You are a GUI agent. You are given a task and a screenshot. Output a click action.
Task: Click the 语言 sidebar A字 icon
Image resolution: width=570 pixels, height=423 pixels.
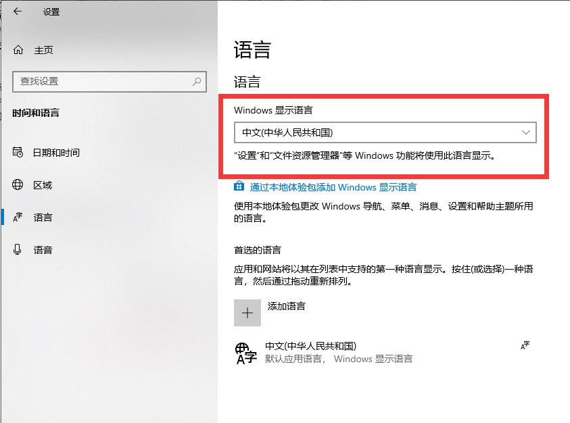[x=18, y=218]
